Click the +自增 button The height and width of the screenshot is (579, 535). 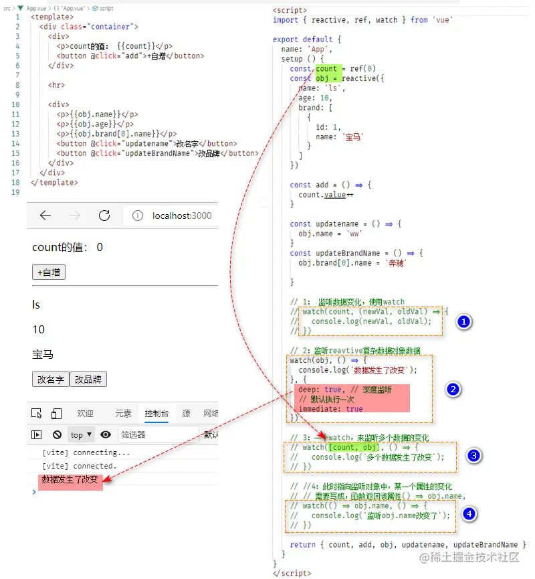pos(49,272)
